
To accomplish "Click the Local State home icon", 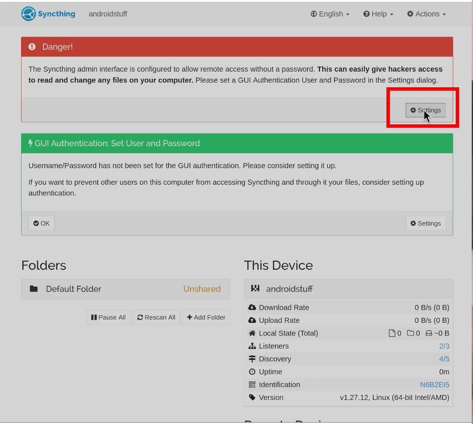I will (252, 333).
